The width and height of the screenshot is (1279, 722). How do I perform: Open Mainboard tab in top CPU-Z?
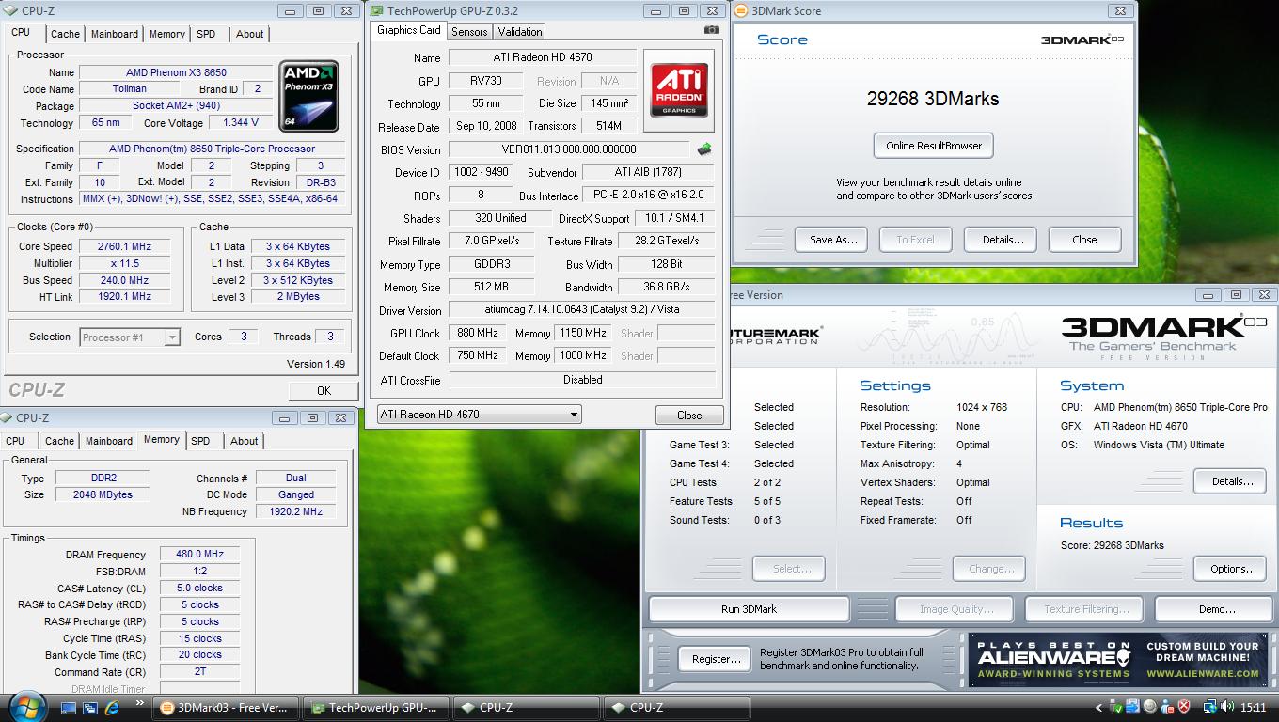(115, 34)
